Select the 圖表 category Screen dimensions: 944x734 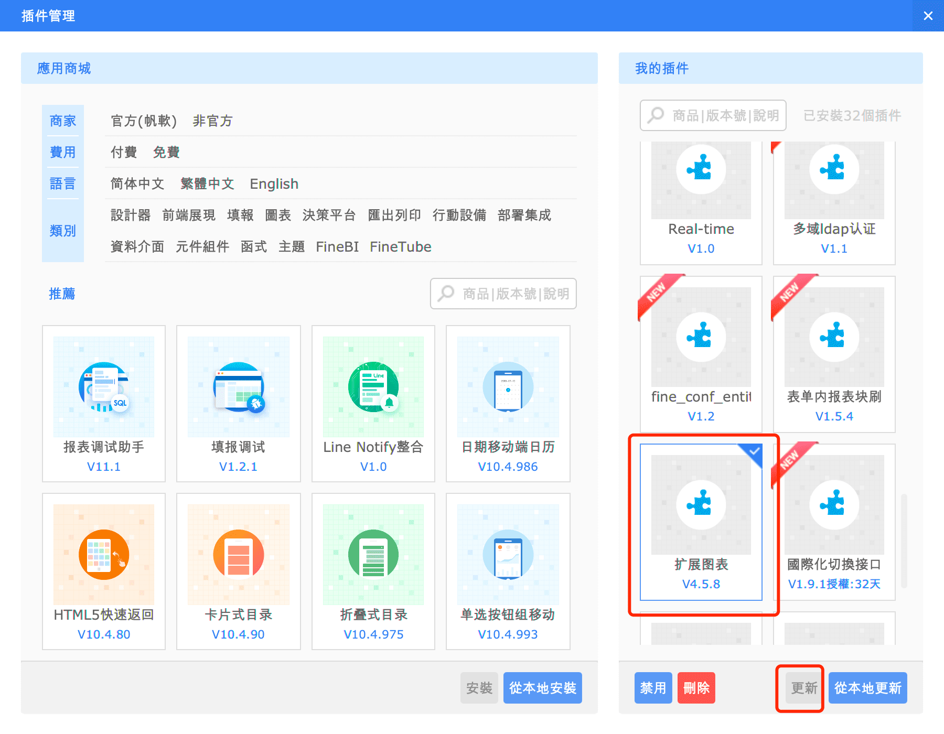pyautogui.click(x=278, y=215)
